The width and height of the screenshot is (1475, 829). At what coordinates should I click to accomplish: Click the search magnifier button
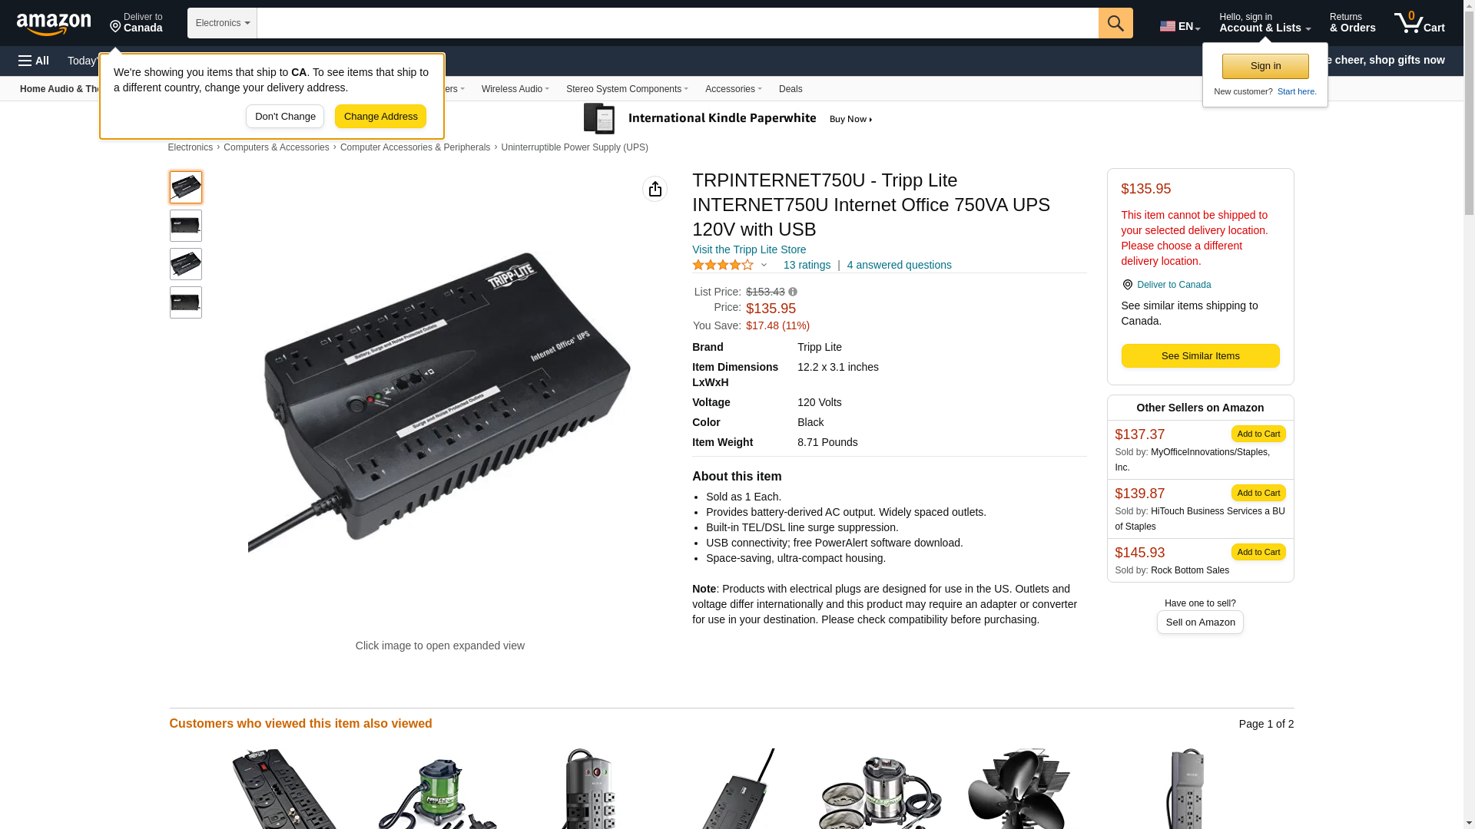click(1115, 23)
